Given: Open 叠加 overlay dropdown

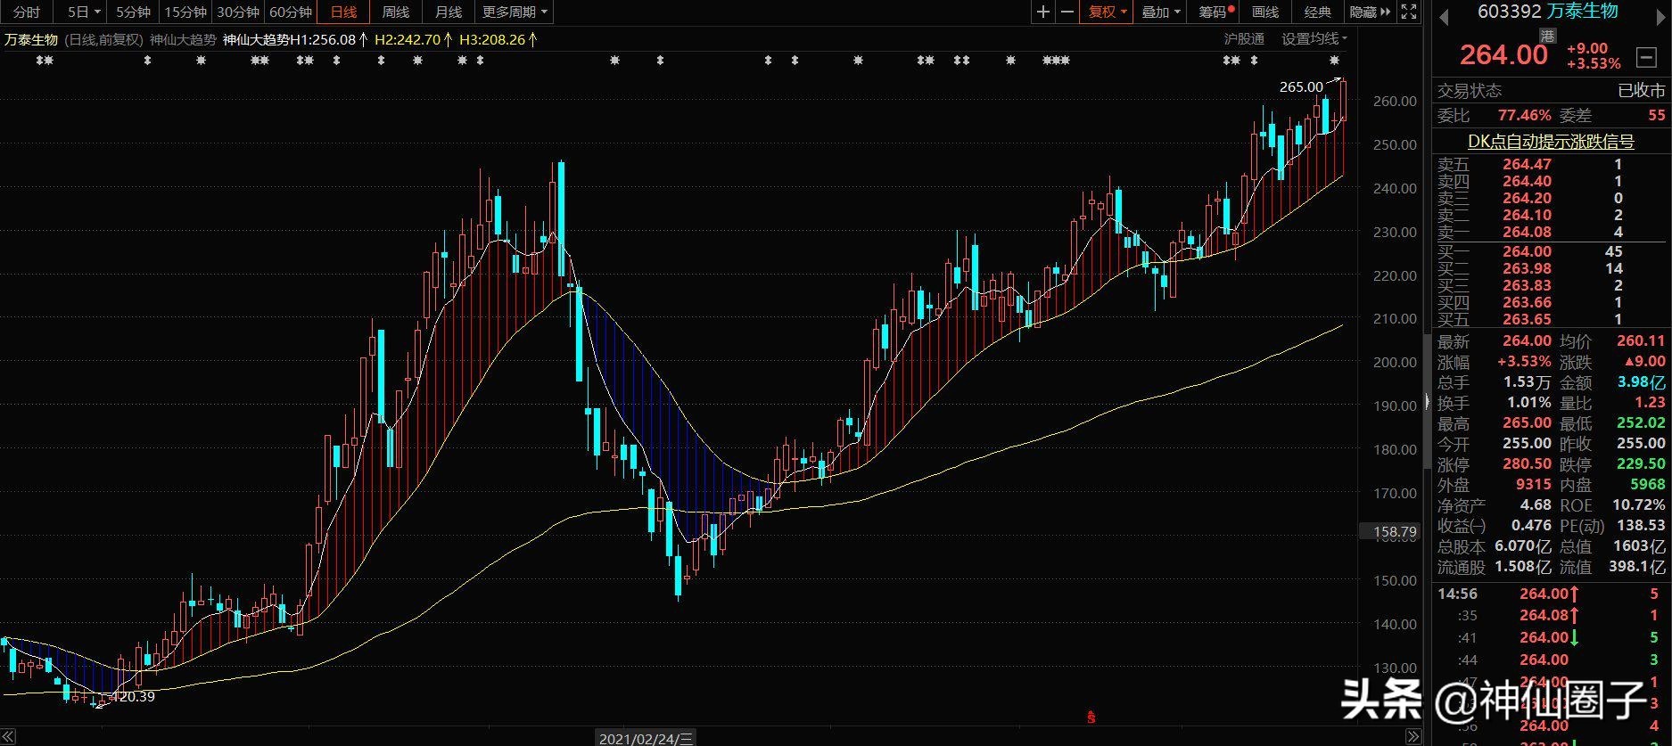Looking at the screenshot, I should [x=1161, y=12].
